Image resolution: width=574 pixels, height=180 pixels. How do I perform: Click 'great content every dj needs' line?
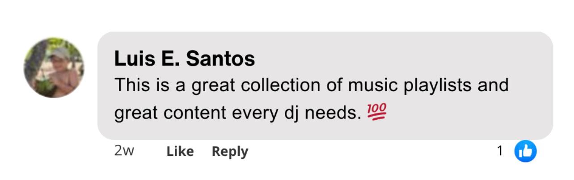tap(238, 113)
